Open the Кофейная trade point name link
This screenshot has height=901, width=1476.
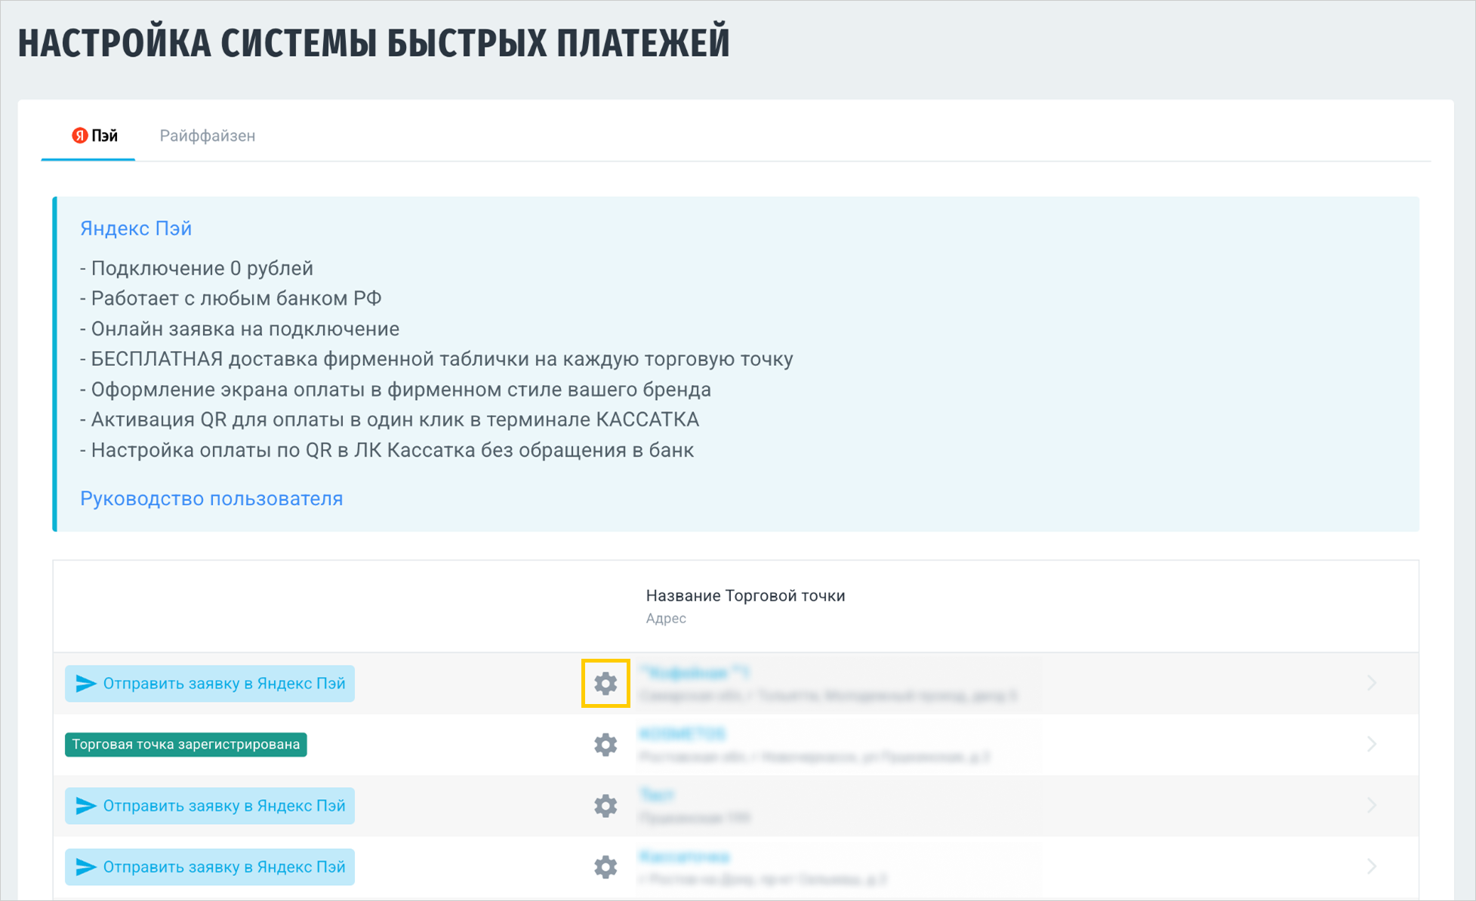coord(695,672)
